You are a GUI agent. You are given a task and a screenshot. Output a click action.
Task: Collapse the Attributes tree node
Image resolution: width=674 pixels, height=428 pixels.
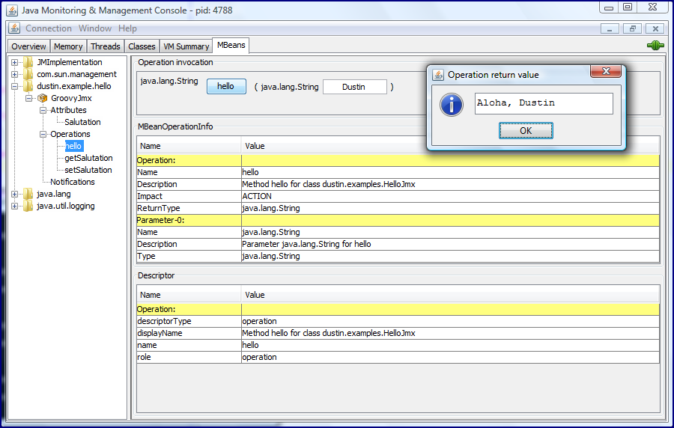click(x=43, y=110)
